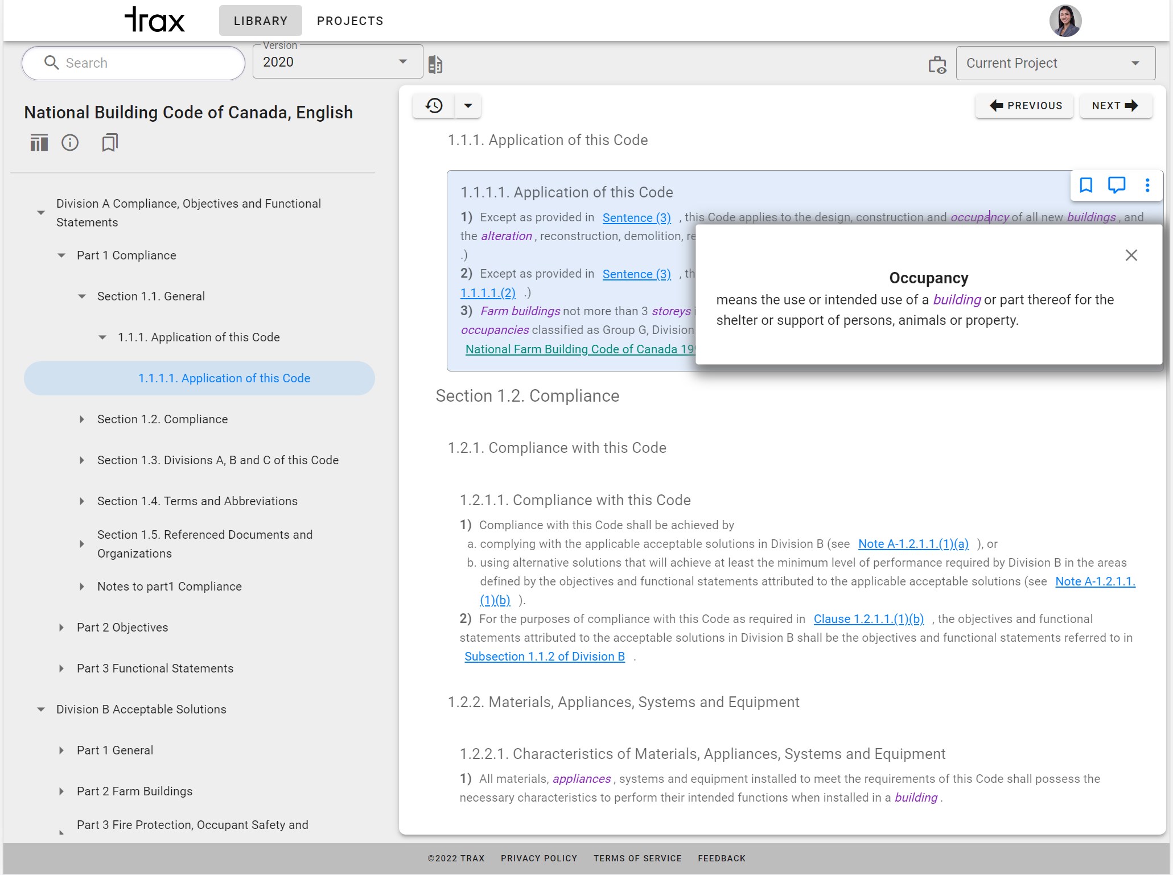Collapse Part 1 Compliance tree node
The width and height of the screenshot is (1173, 875).
[61, 255]
